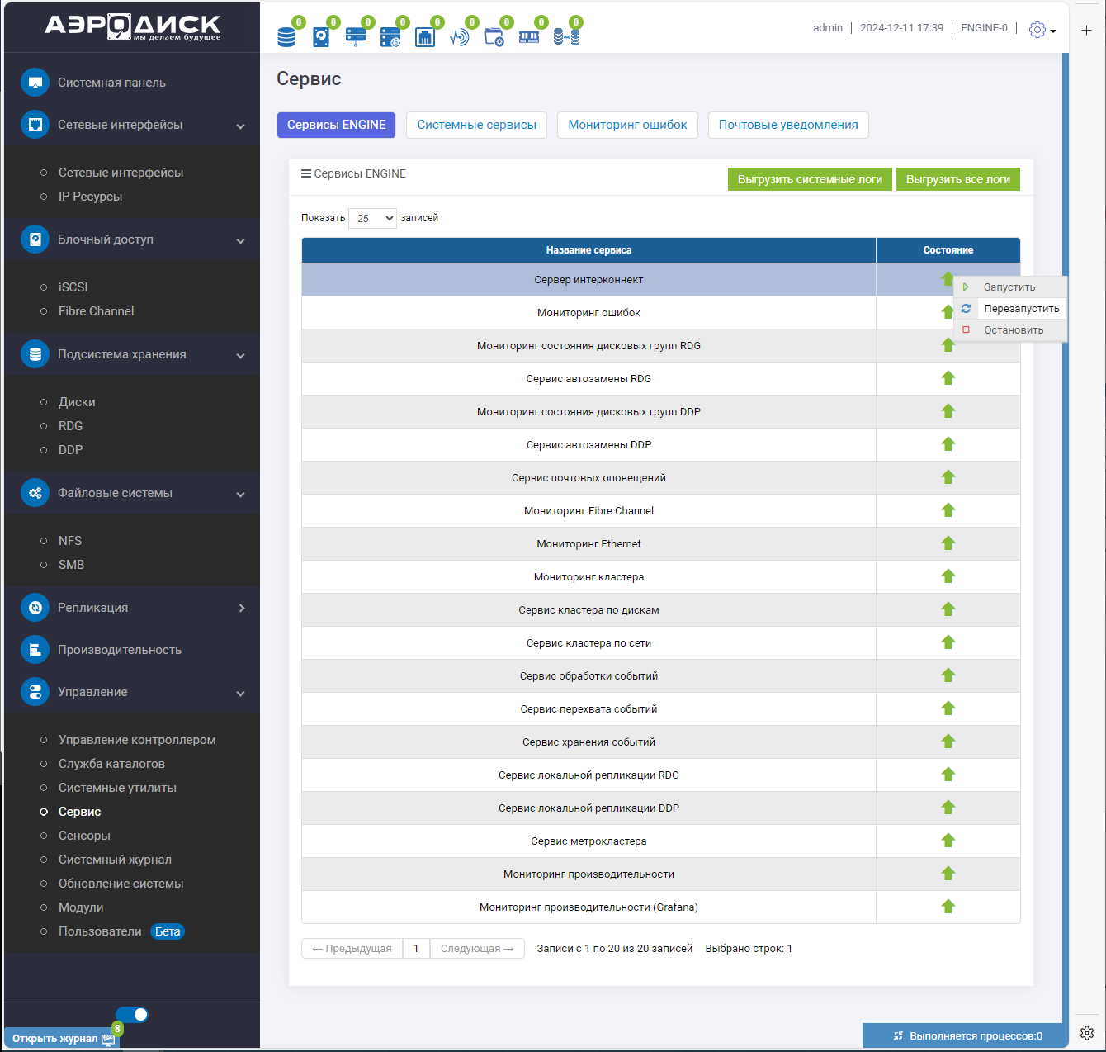Click the database replication icon in toolbar
This screenshot has width=1106, height=1052.
(x=566, y=37)
